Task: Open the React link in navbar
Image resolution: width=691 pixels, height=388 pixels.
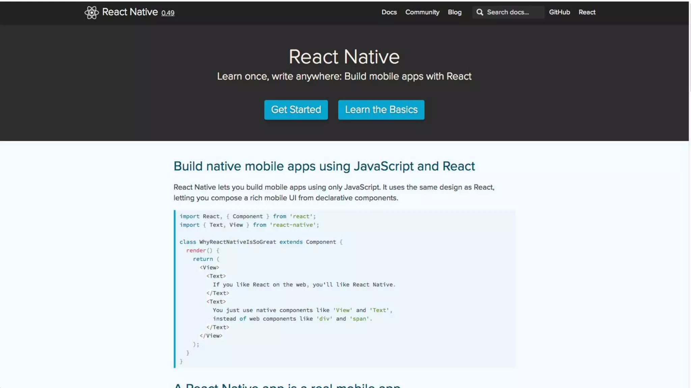Action: (587, 12)
